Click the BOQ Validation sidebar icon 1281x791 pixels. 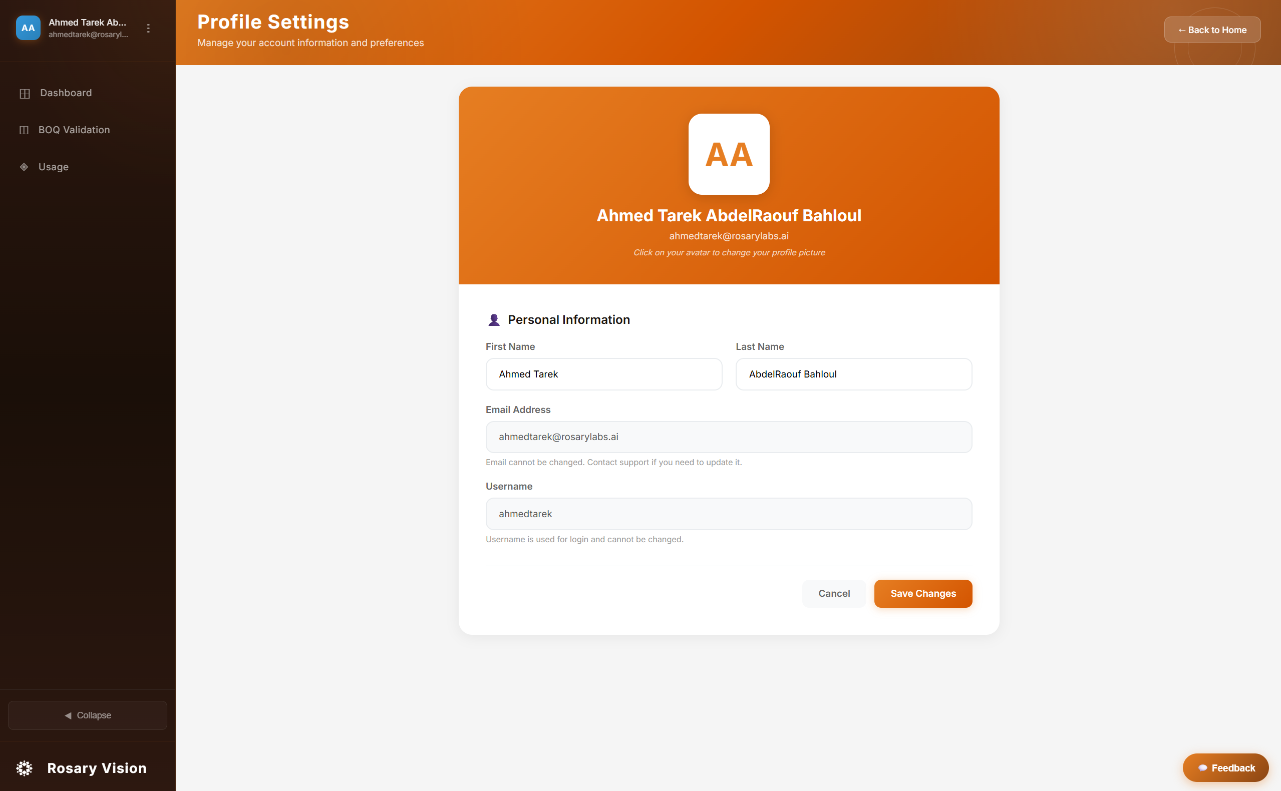pos(24,130)
